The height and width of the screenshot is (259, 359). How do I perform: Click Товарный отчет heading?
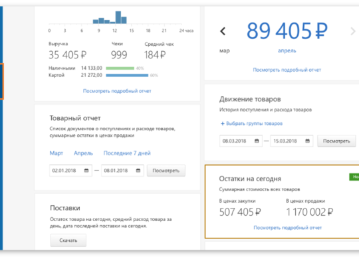pos(75,118)
